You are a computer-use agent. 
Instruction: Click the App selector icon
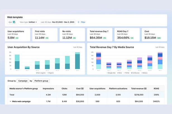tap(14, 22)
